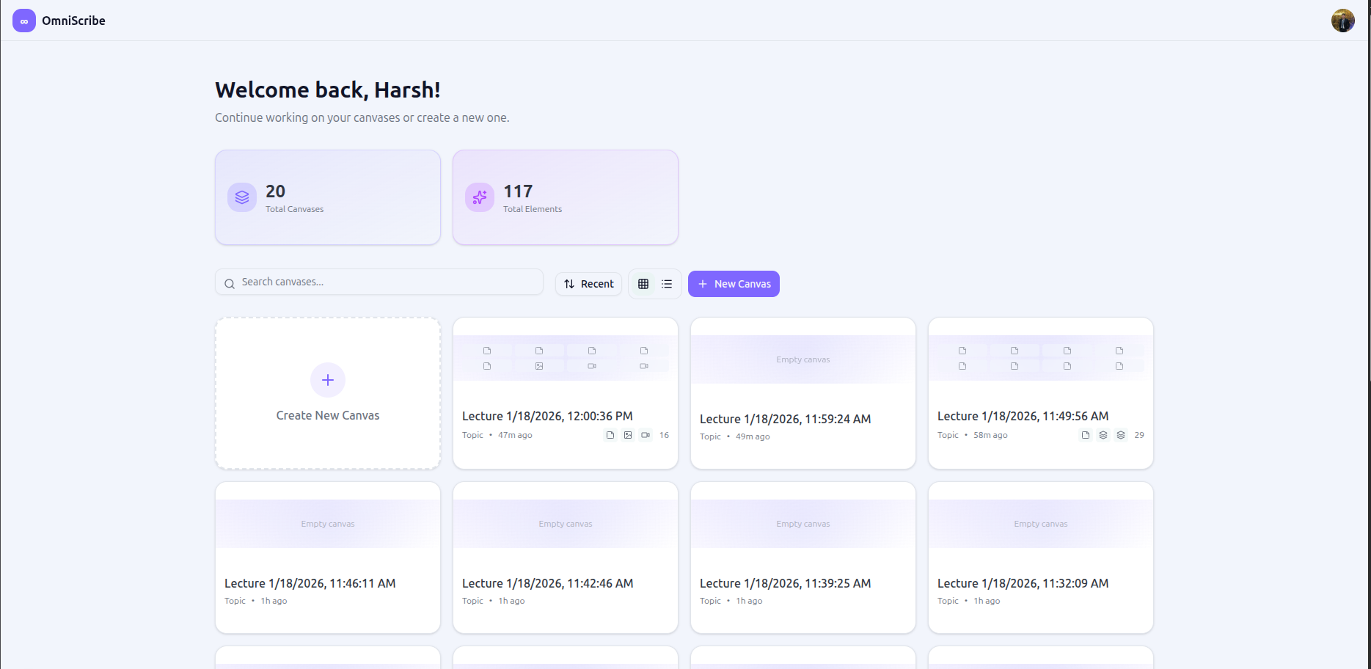Viewport: 1371px width, 669px height.
Task: Click the document badge on the 11:49:56 AM card footer
Action: coord(1086,435)
